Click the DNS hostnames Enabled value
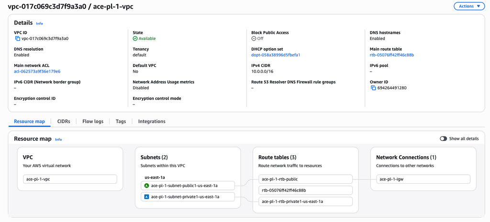 click(x=378, y=39)
